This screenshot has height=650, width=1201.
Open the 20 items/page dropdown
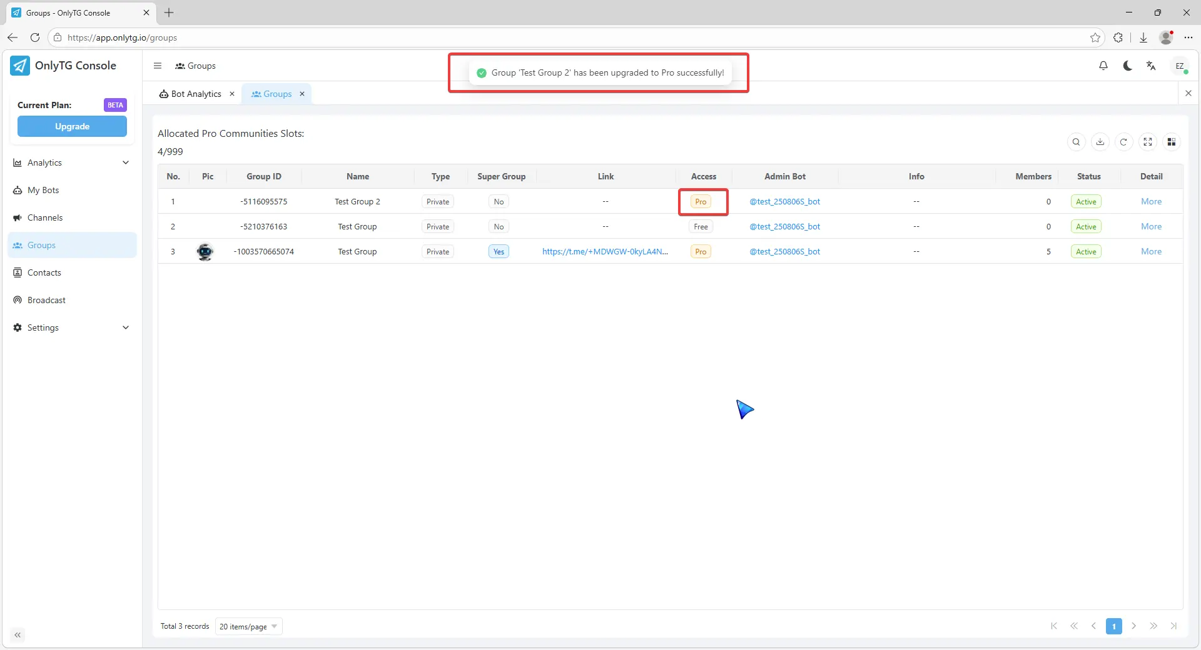click(248, 626)
